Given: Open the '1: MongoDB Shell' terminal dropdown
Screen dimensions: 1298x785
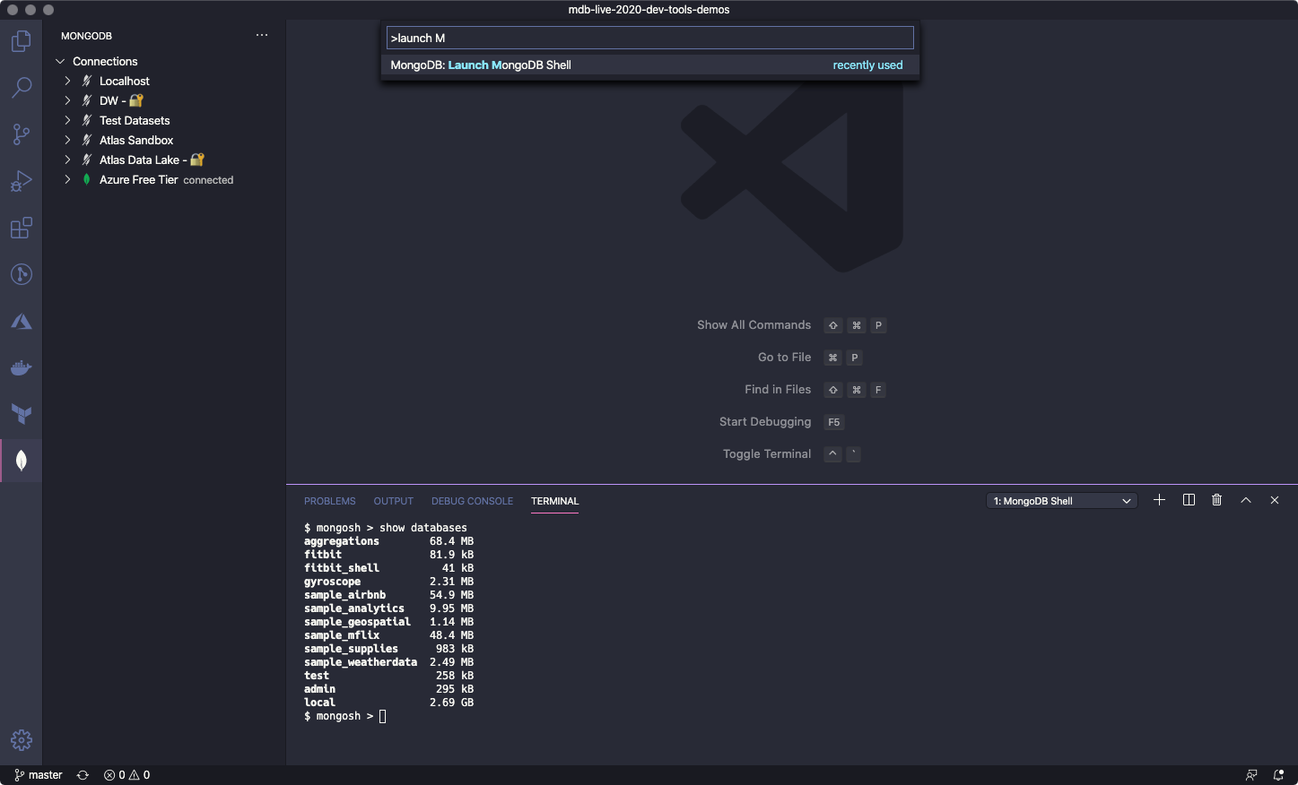Looking at the screenshot, I should tap(1062, 501).
